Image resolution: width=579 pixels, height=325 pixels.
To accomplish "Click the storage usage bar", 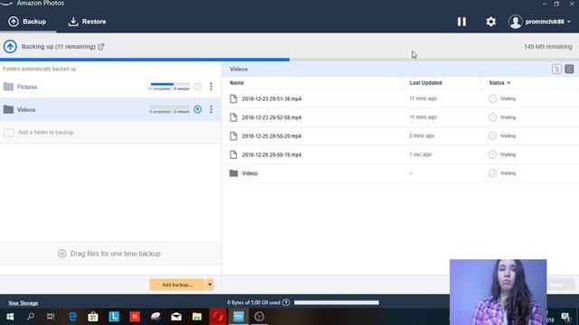I will (x=337, y=302).
